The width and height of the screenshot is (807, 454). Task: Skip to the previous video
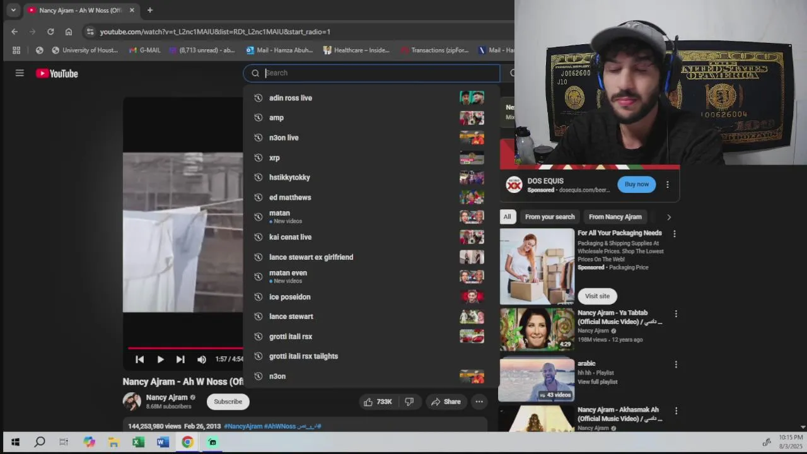[140, 359]
